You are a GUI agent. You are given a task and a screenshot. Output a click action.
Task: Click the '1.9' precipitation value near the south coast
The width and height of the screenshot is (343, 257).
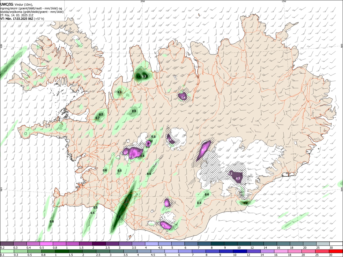click(118, 217)
